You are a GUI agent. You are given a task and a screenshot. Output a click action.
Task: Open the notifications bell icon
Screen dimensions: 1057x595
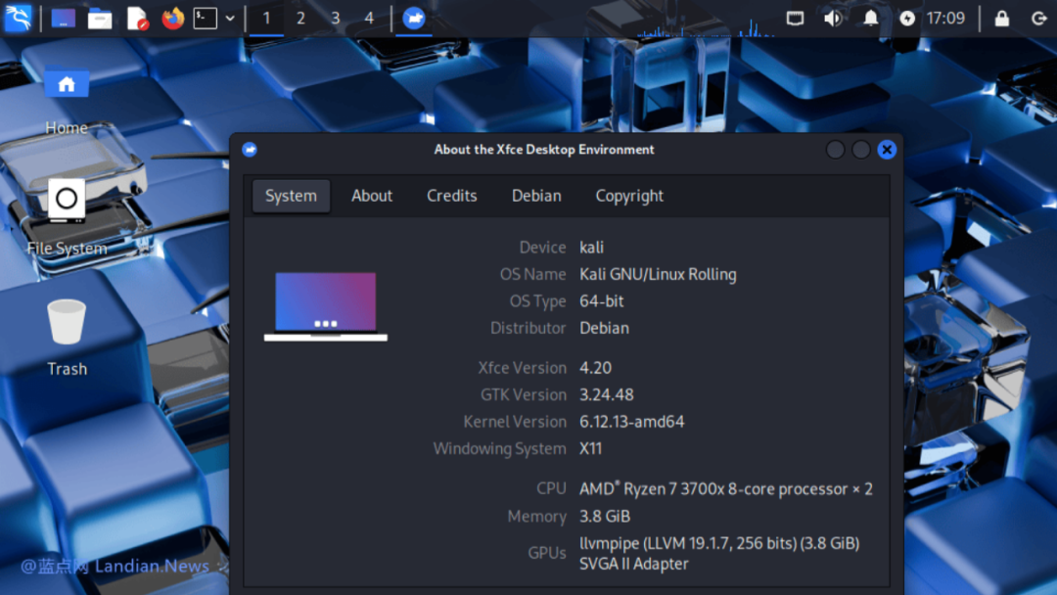(871, 19)
